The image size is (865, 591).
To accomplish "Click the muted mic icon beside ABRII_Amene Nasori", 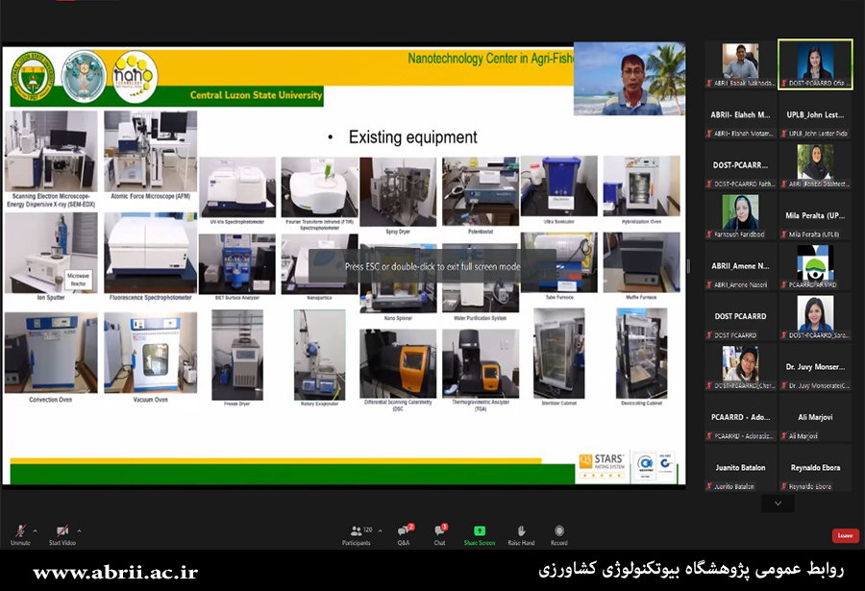I will click(709, 284).
